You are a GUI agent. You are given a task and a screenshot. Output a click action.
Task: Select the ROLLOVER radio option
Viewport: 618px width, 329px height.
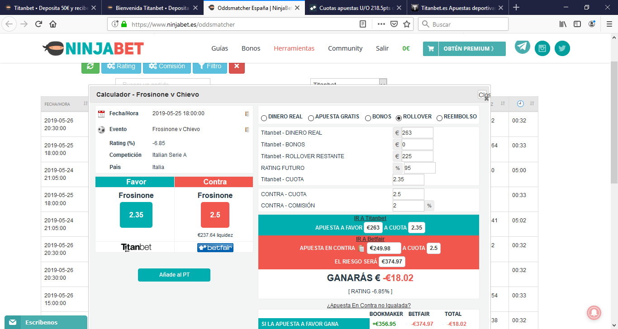pos(399,118)
